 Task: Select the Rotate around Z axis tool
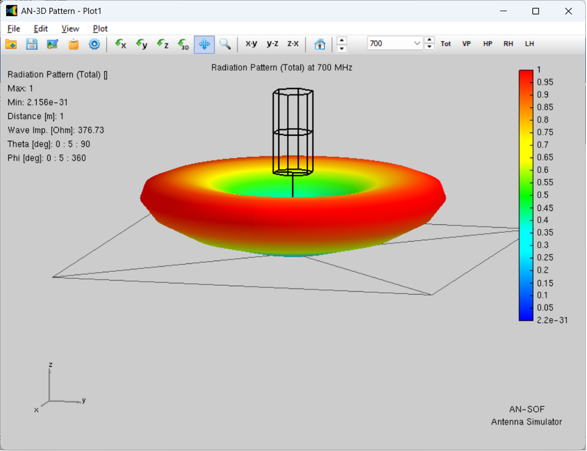point(162,44)
